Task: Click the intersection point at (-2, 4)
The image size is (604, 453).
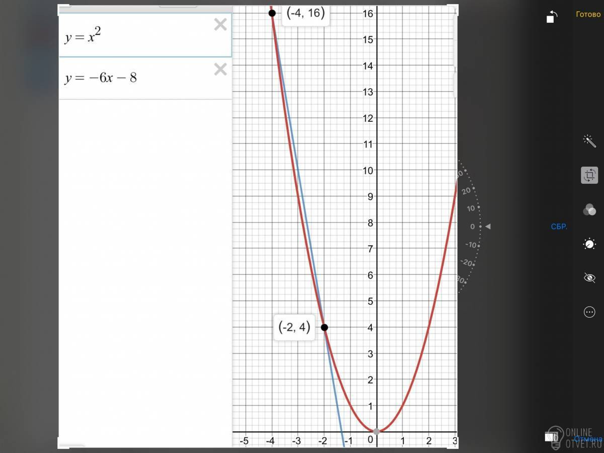Action: point(324,327)
